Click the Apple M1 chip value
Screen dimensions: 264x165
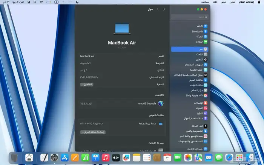point(85,63)
